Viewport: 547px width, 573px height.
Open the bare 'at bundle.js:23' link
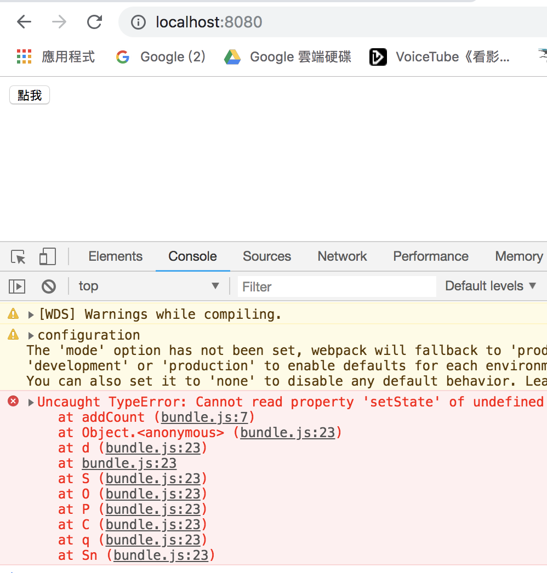pos(129,463)
